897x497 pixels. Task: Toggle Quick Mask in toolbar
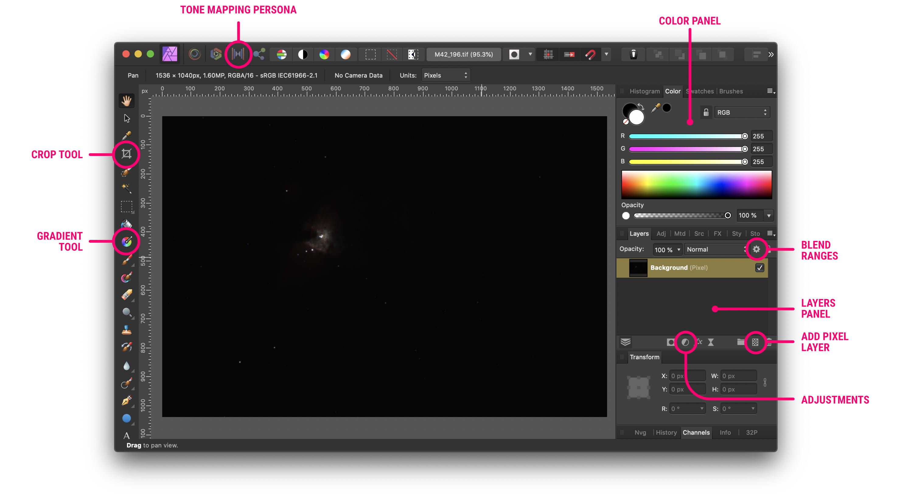[514, 54]
